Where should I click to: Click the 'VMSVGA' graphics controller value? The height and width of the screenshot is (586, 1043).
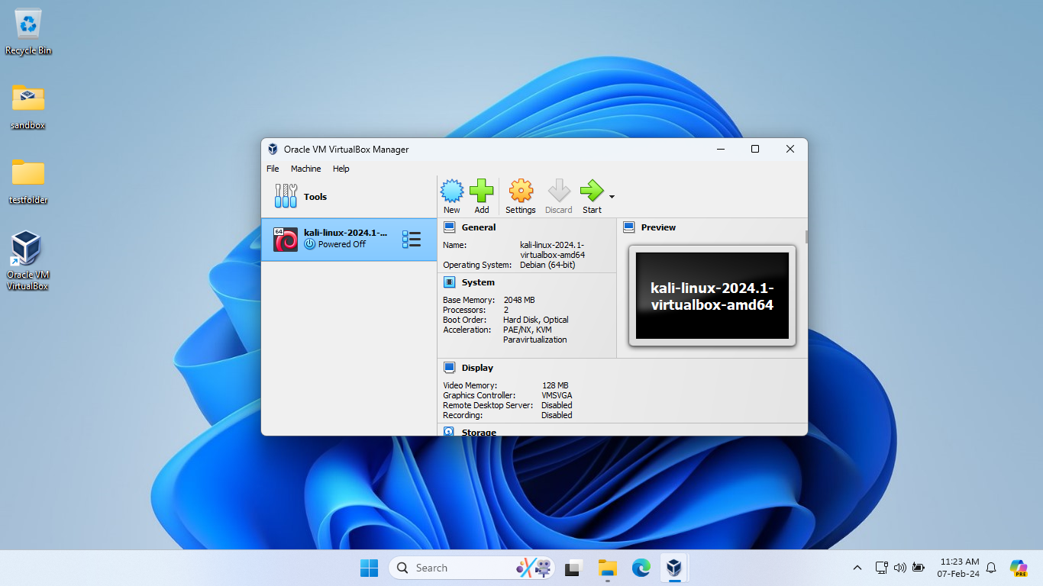point(557,395)
